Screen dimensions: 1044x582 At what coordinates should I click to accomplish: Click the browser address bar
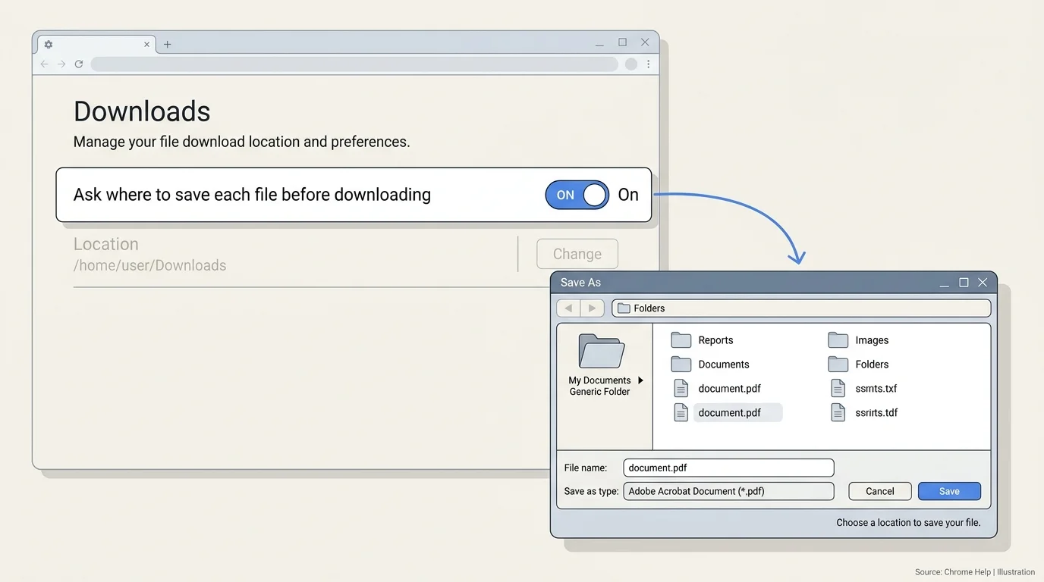354,64
